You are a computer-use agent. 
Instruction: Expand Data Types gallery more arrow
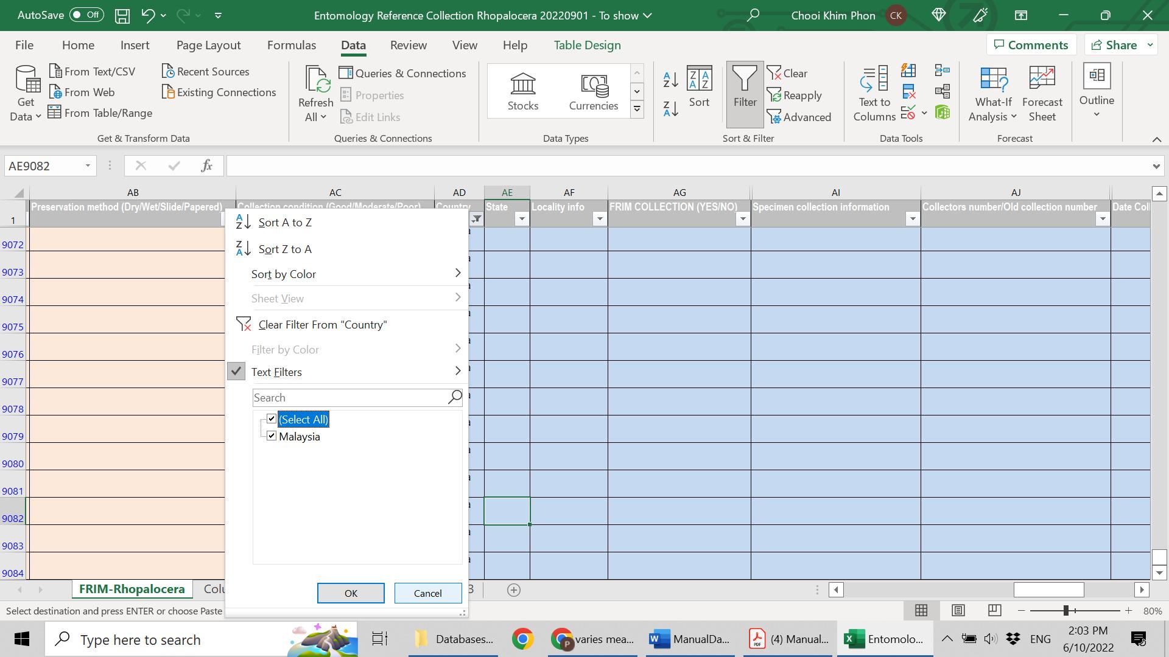pyautogui.click(x=637, y=109)
